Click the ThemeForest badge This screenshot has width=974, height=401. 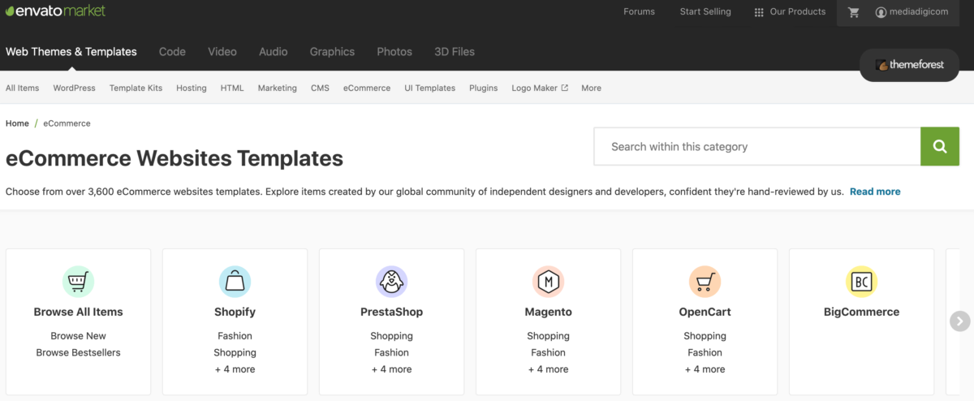click(909, 65)
